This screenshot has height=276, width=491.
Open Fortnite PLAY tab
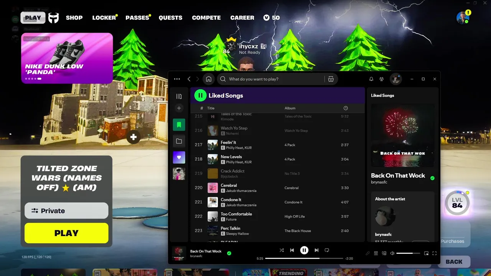click(33, 18)
